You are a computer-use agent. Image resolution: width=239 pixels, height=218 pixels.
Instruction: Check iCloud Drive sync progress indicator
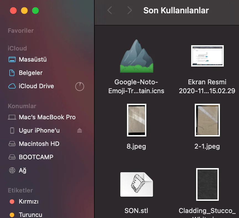tap(80, 86)
